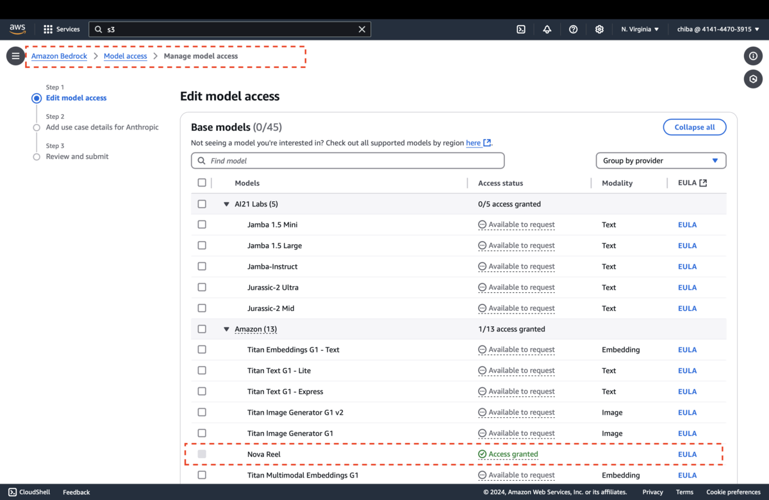Open the Privacy footer link
The height and width of the screenshot is (500, 769).
click(x=652, y=492)
